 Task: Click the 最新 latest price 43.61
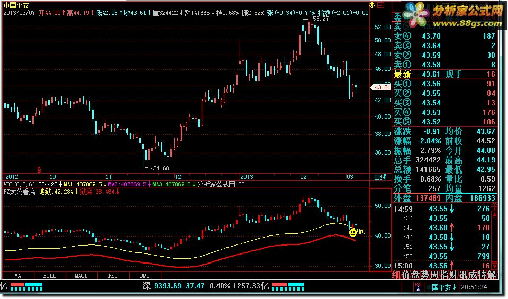(x=431, y=75)
